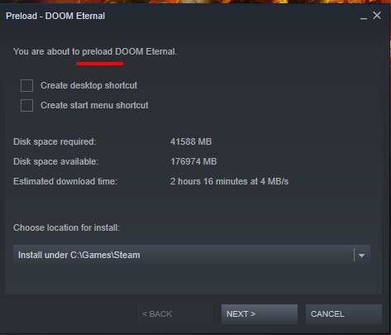This screenshot has height=335, width=391.
Task: Select the 176974 MB available space value
Action: [x=193, y=161]
